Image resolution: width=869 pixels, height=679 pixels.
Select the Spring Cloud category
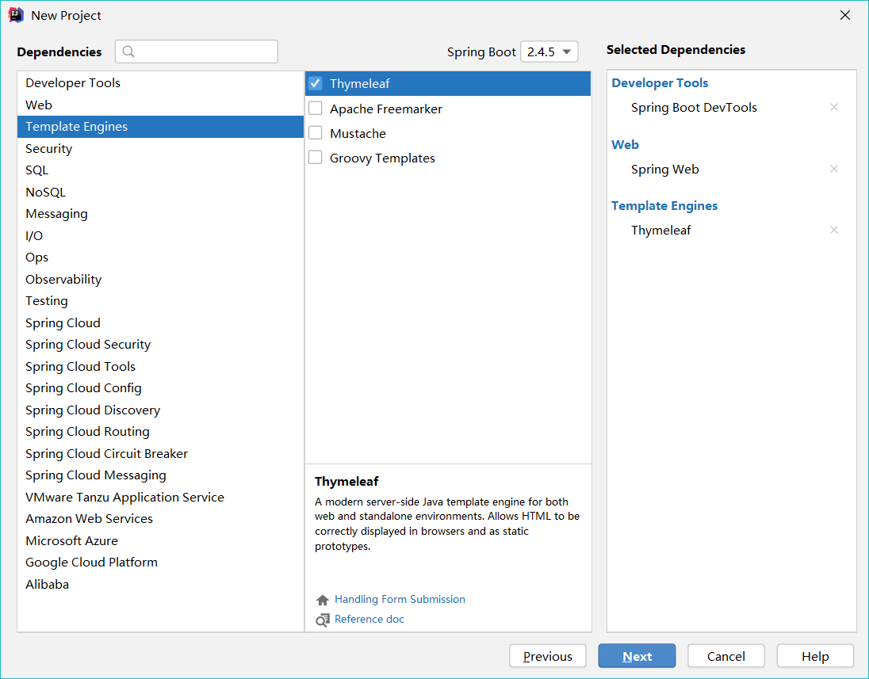[161, 322]
